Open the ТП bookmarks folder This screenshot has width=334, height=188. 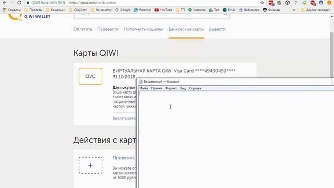pos(181,10)
